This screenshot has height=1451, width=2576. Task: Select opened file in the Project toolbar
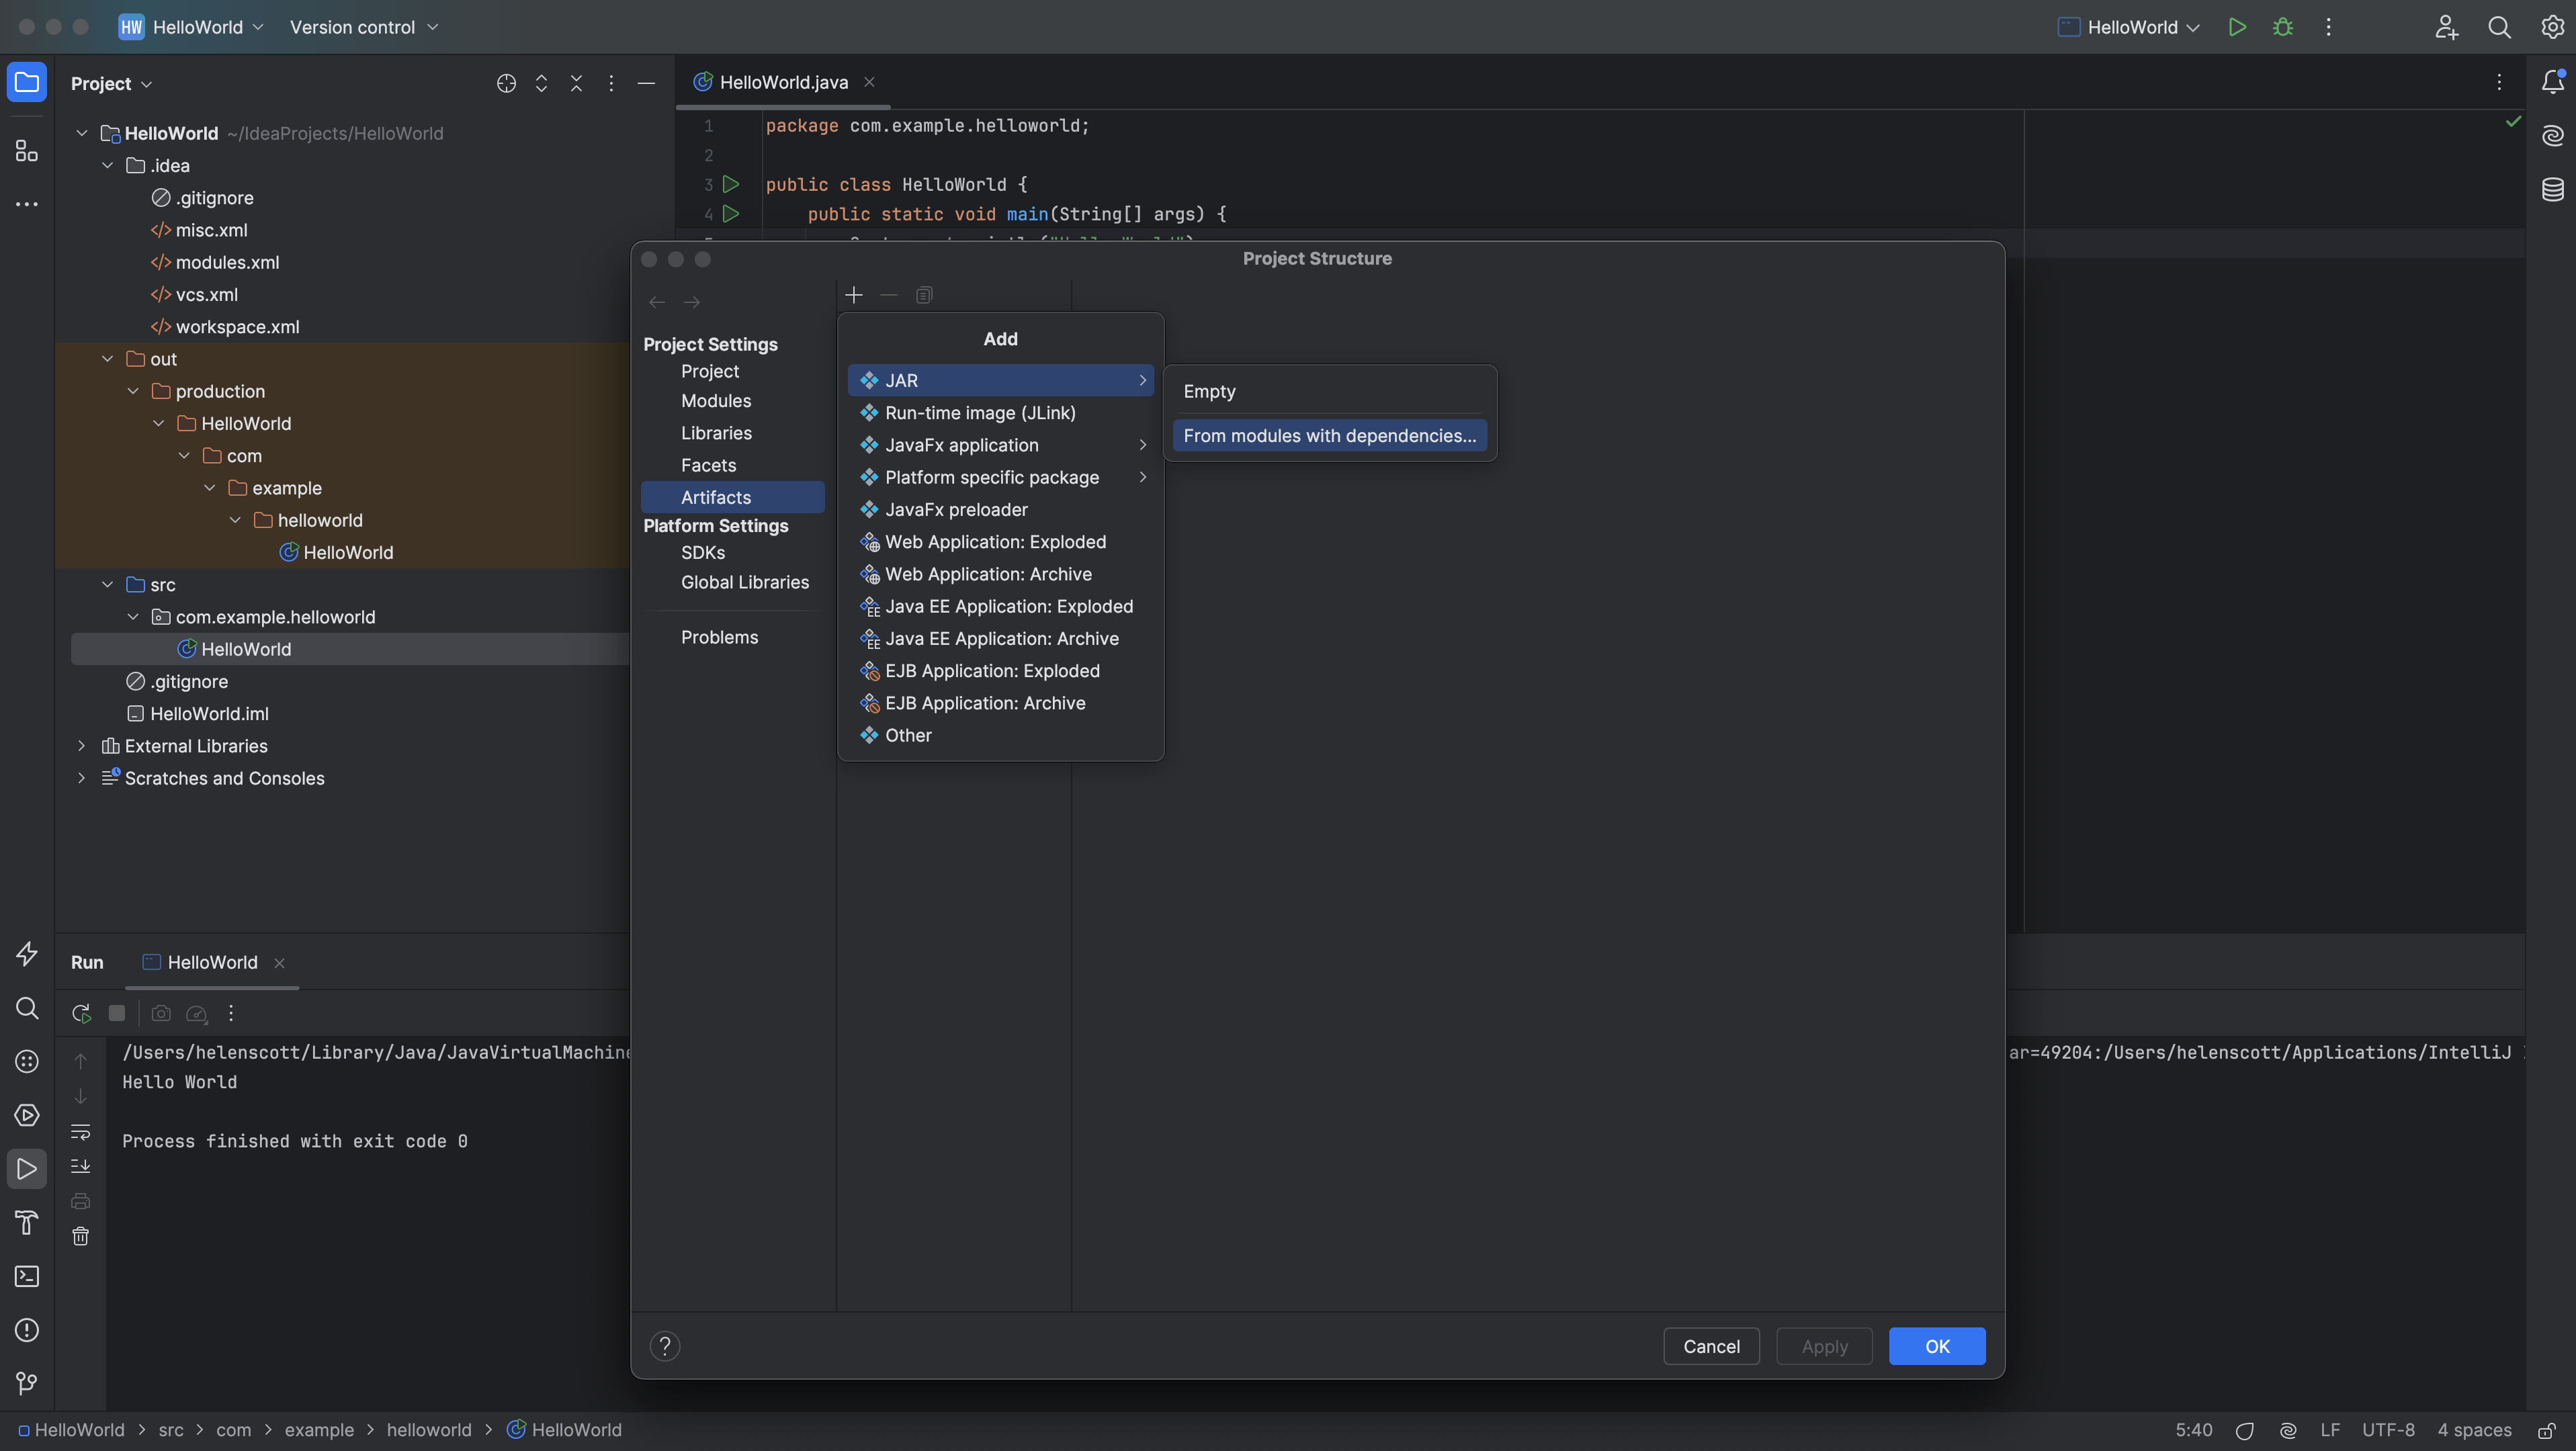pos(506,84)
